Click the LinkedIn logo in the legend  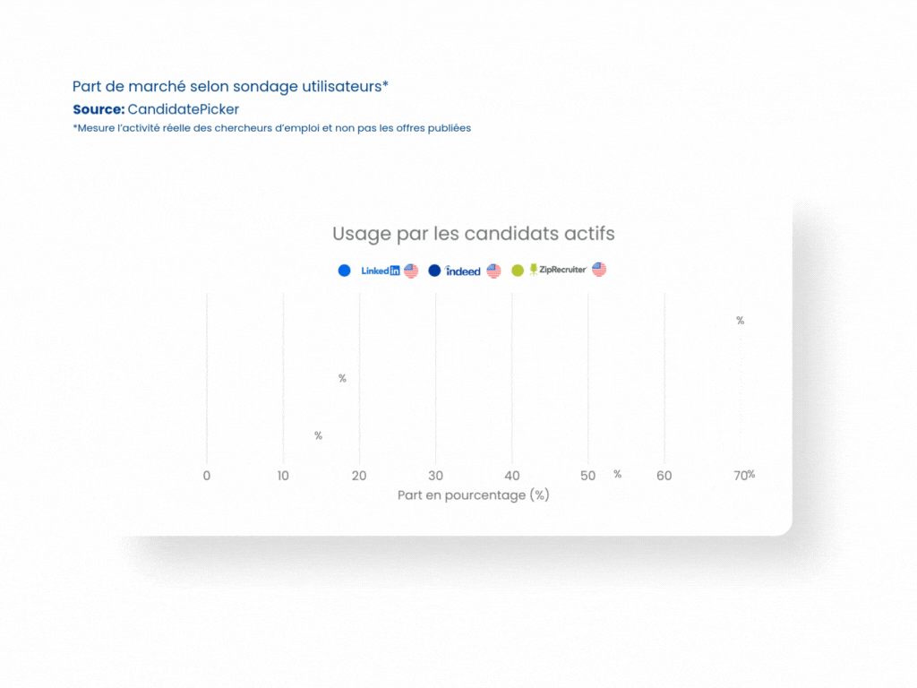pos(381,271)
